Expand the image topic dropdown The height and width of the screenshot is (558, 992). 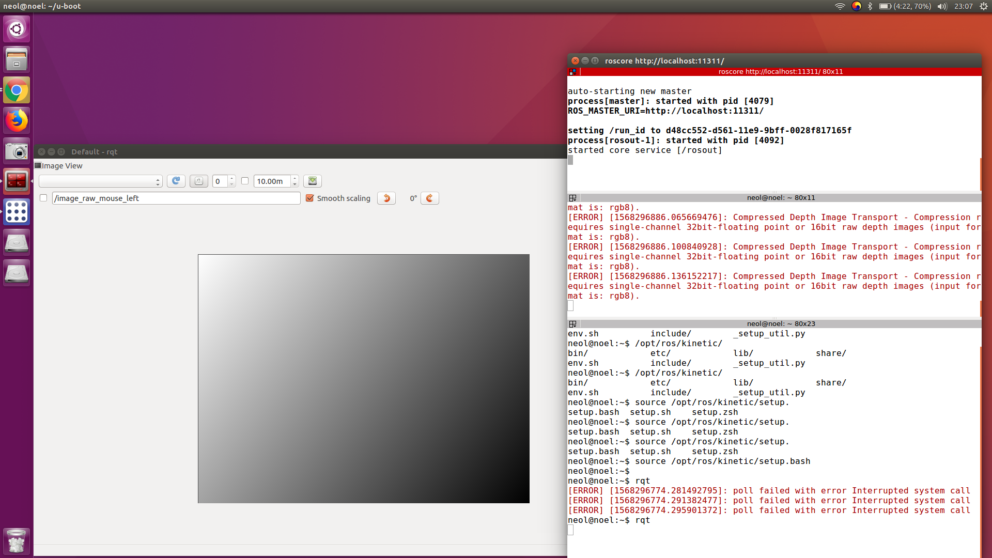point(100,181)
